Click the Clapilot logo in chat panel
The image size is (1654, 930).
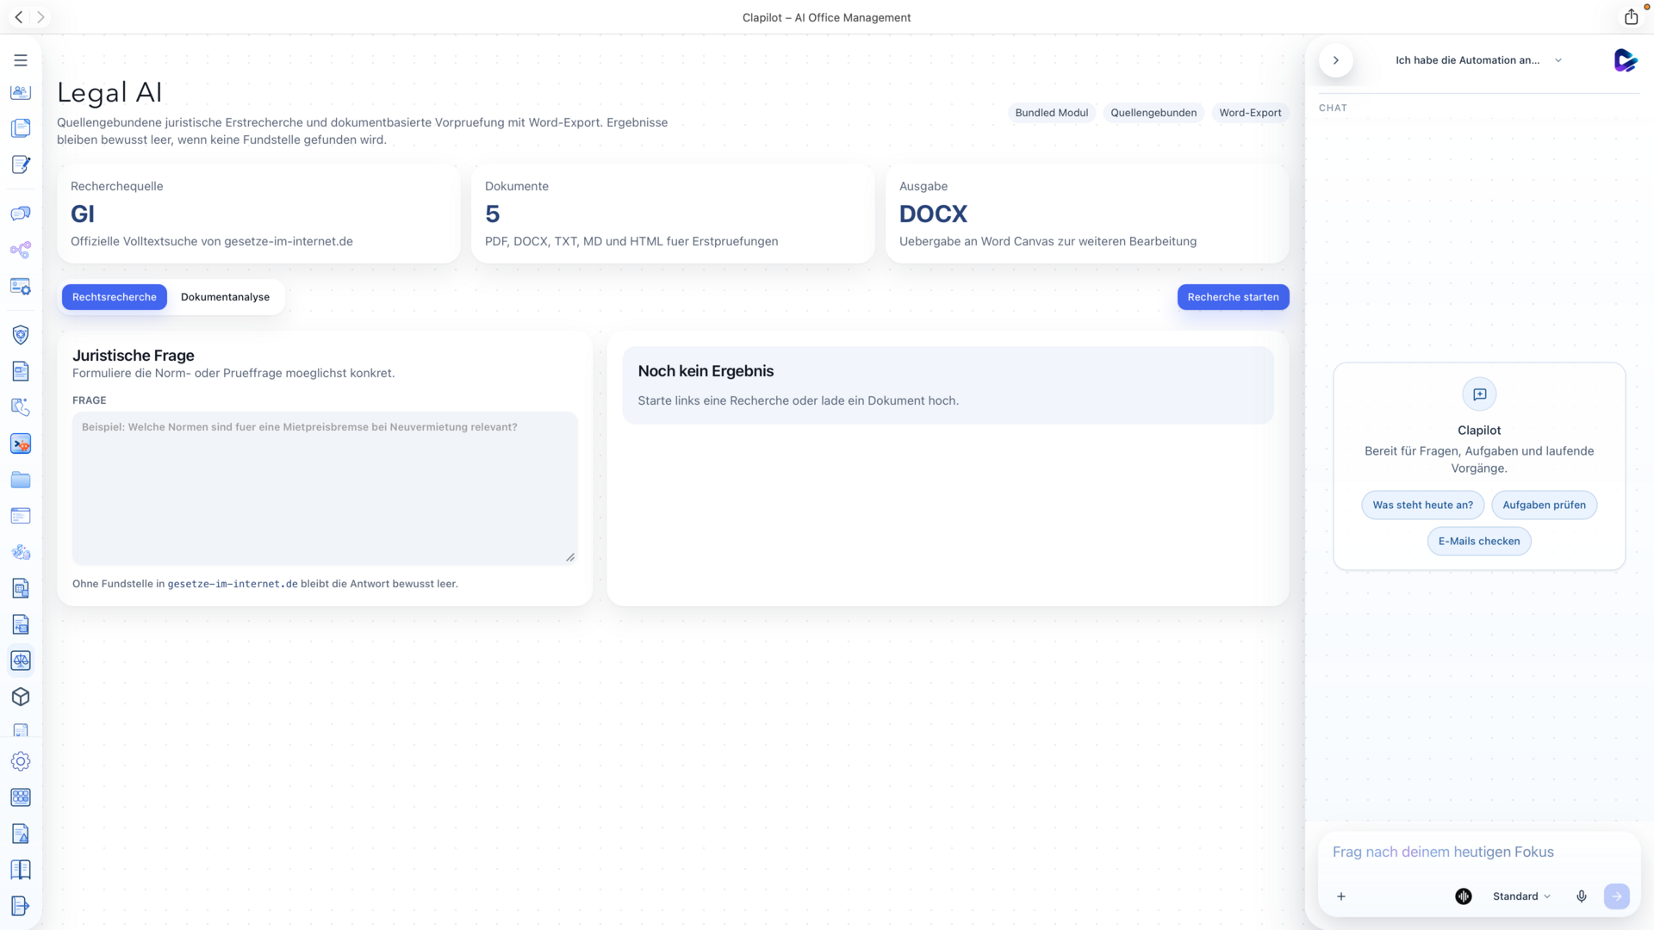click(x=1625, y=60)
